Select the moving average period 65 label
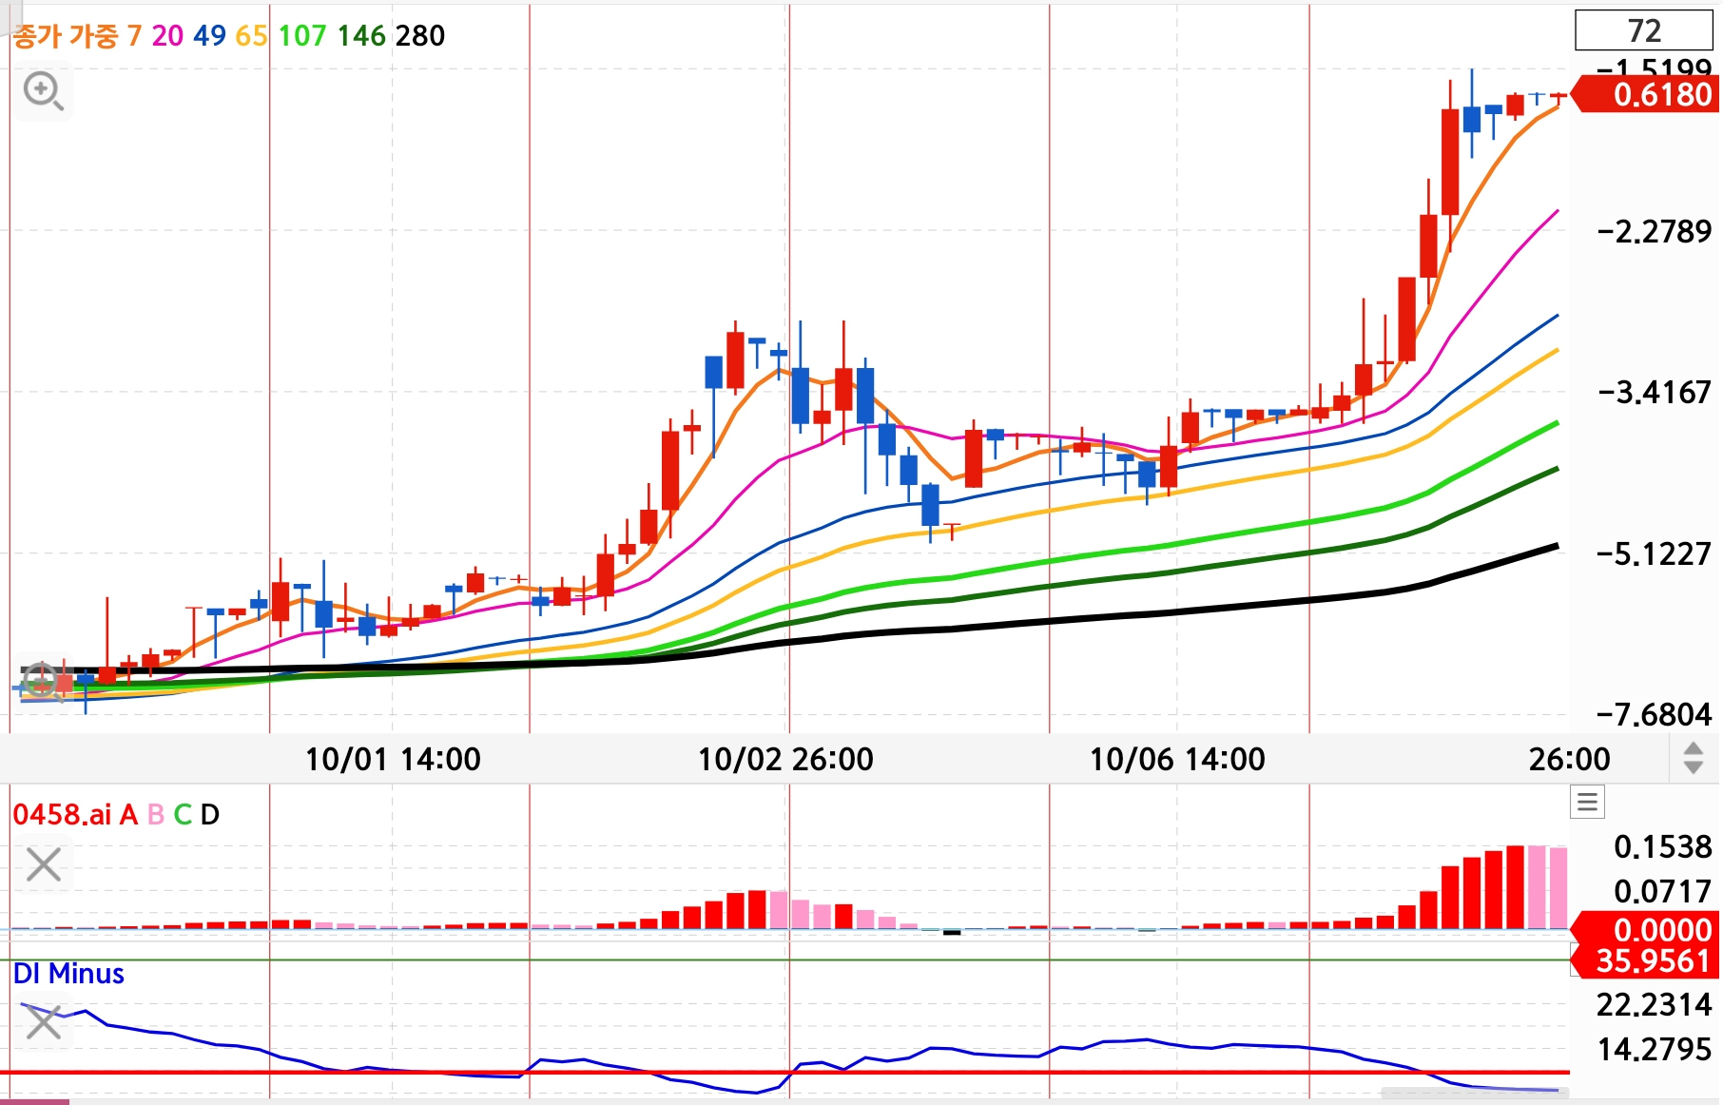The height and width of the screenshot is (1105, 1723). tap(251, 36)
